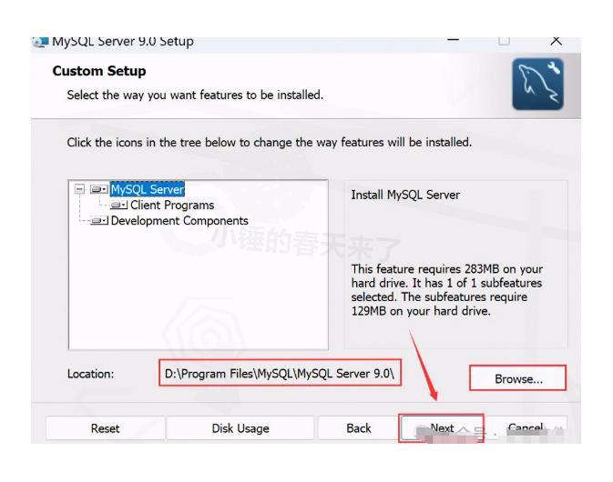Collapse the MySQL Server tree node
Image resolution: width=613 pixels, height=482 pixels.
(x=82, y=190)
